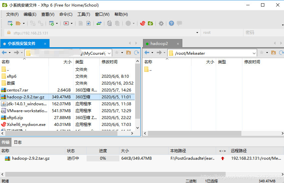
Task: Open the 工具(T) menu
Action: 84,14
